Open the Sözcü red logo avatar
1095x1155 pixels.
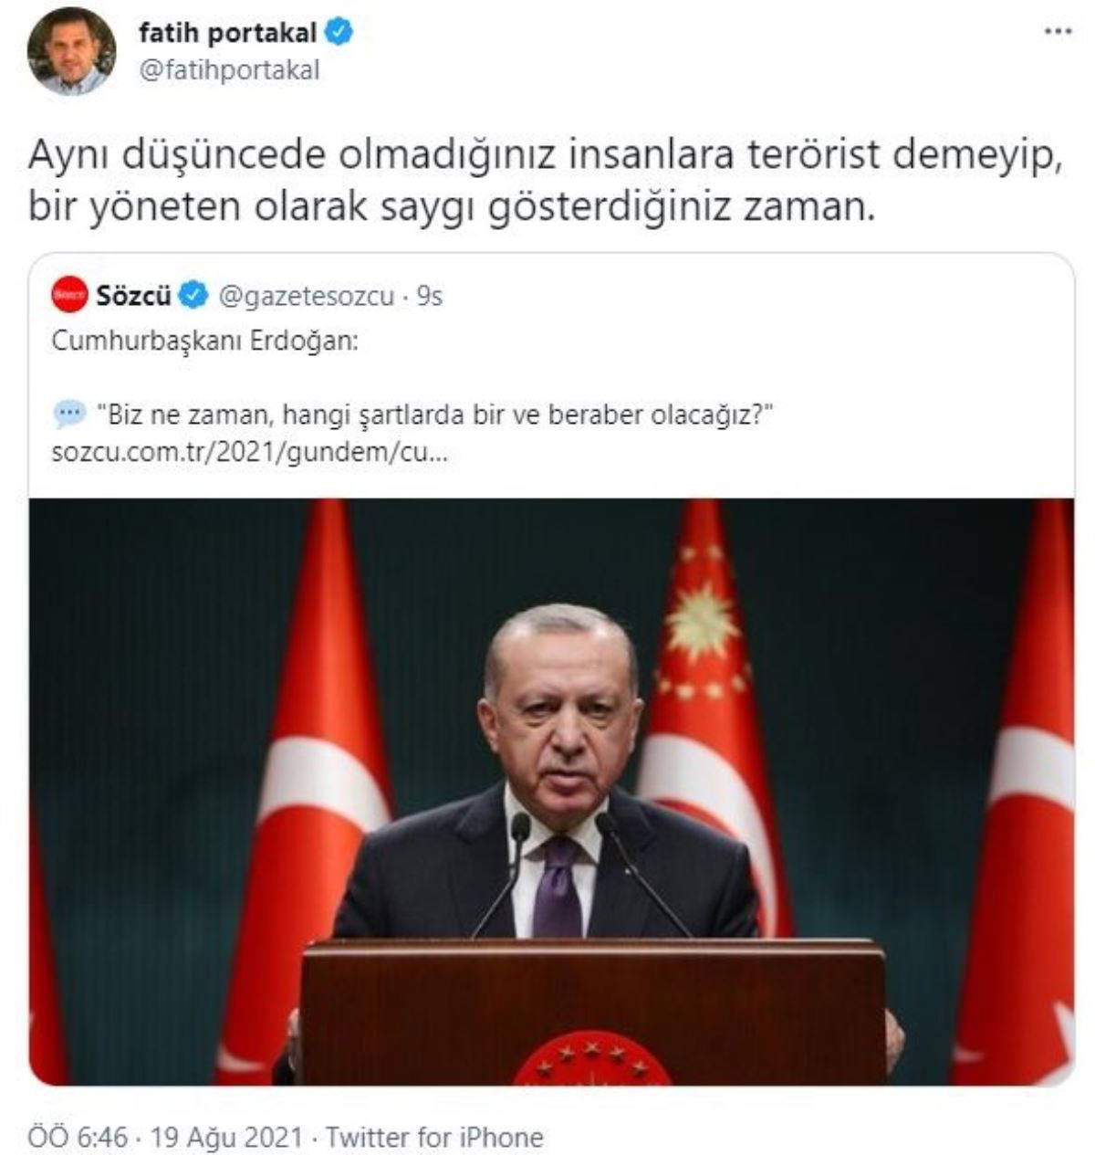click(69, 296)
